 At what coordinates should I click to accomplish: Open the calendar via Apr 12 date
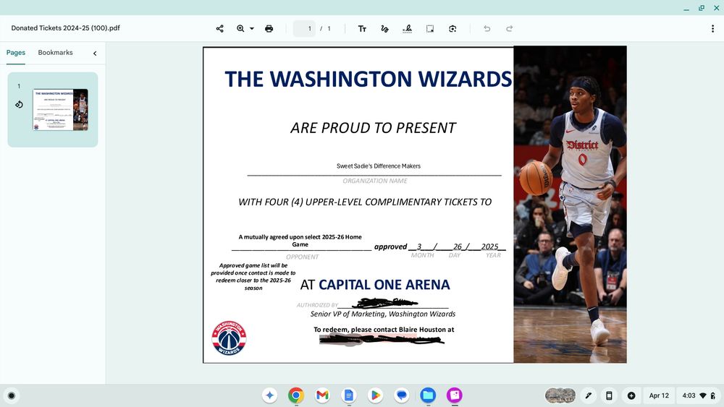659,395
